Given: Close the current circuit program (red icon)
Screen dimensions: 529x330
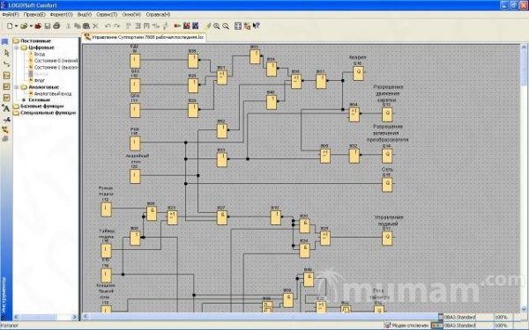Looking at the screenshot, I should (x=38, y=26).
